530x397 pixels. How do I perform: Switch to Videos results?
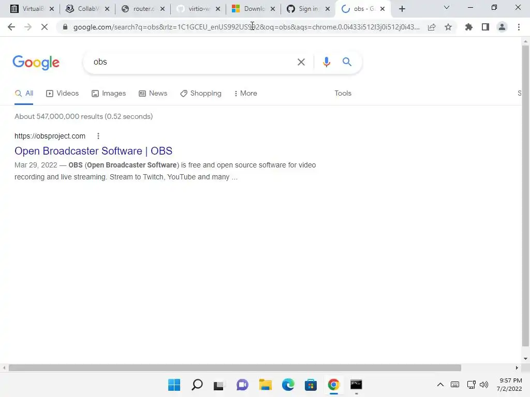pos(63,94)
